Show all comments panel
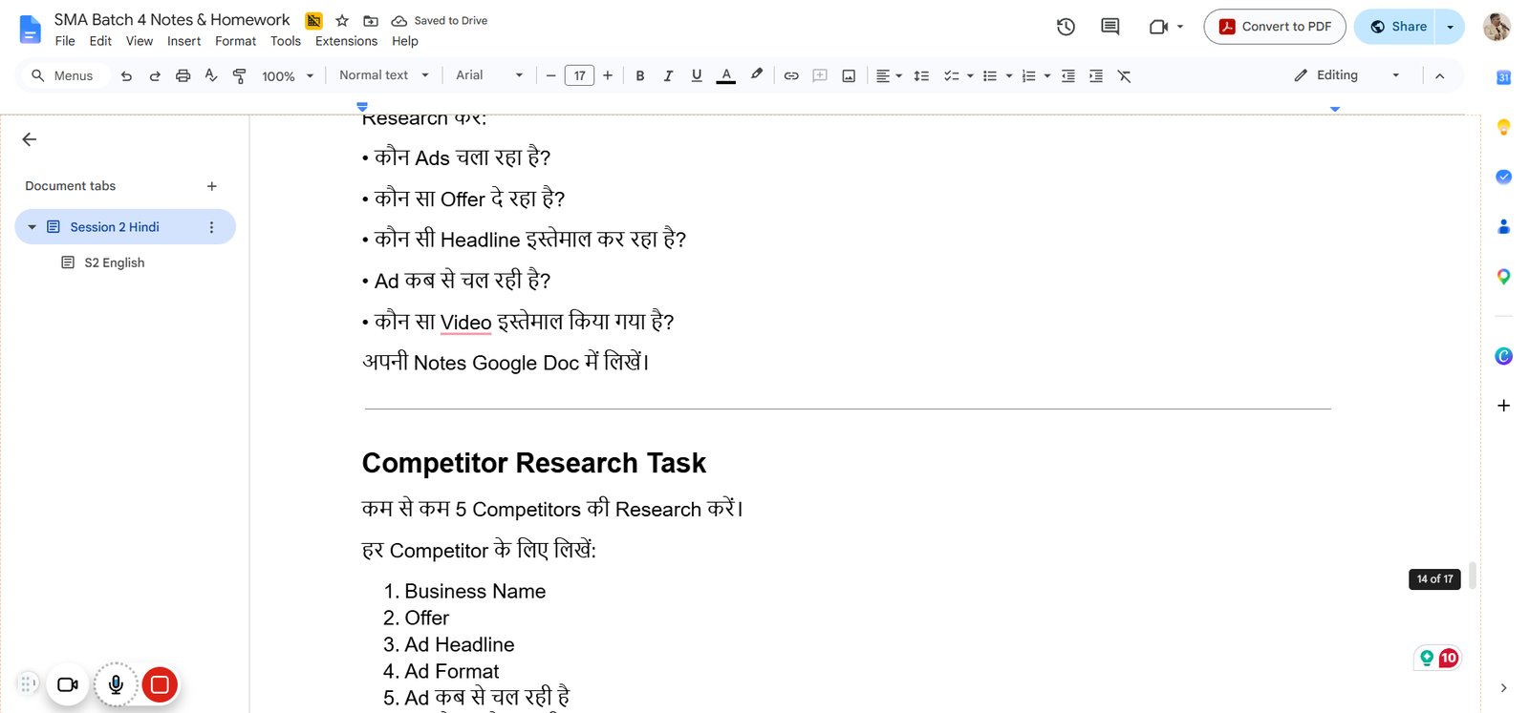 coord(1109,27)
